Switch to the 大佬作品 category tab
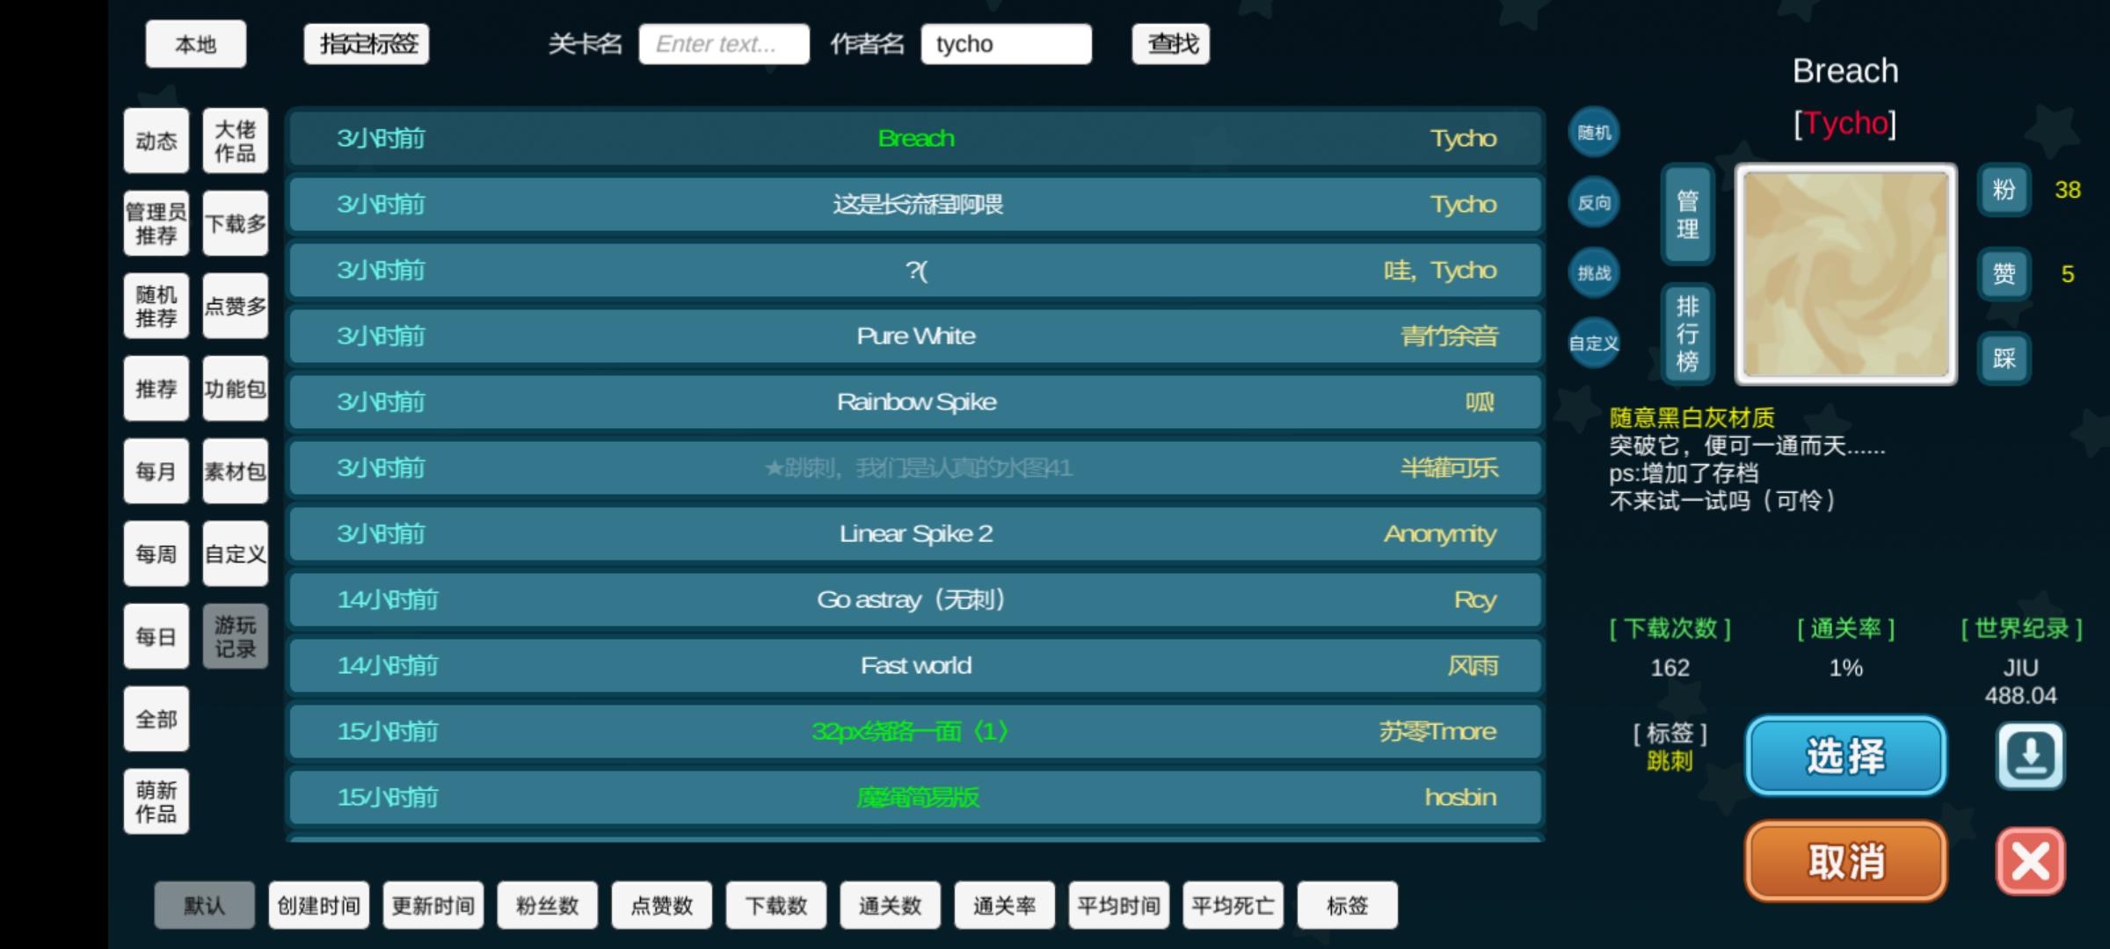This screenshot has height=949, width=2110. click(235, 141)
